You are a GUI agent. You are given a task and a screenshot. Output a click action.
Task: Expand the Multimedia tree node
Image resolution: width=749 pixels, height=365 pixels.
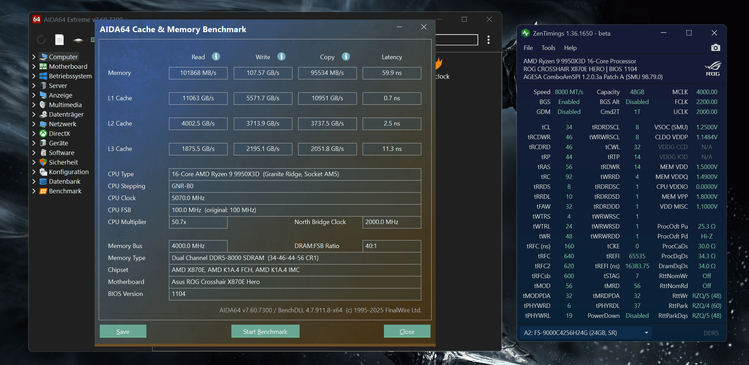[34, 105]
